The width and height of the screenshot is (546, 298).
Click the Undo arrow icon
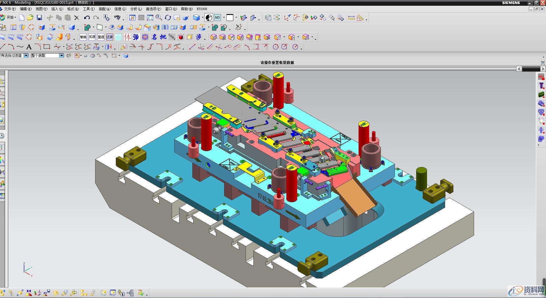pos(87,18)
